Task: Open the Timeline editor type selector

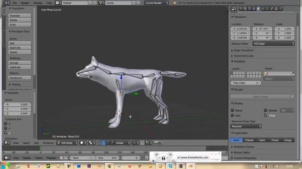Action: (x=7, y=158)
